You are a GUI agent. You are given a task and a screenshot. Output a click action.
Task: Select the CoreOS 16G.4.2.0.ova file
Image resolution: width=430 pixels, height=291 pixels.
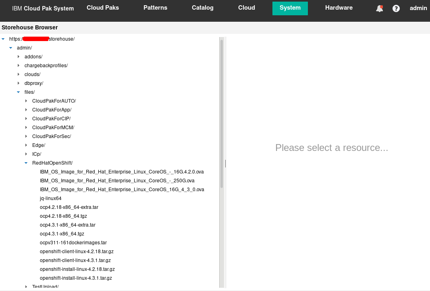click(122, 172)
